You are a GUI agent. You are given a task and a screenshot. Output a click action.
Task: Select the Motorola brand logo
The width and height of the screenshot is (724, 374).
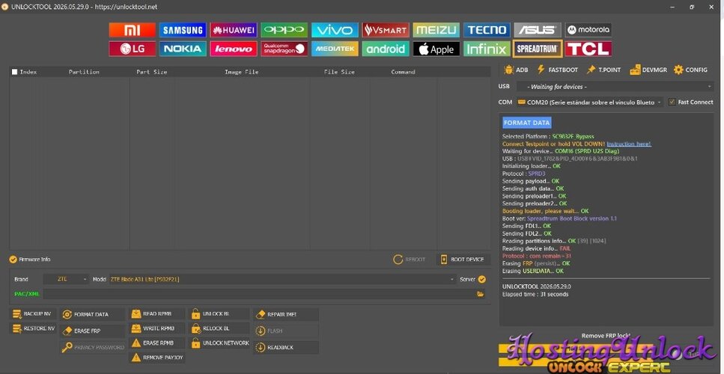588,30
